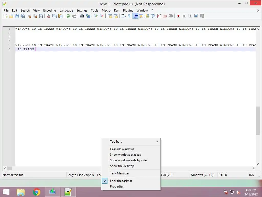The width and height of the screenshot is (262, 197).
Task: Toggle the Monitoring eye icon
Action: [171, 16]
